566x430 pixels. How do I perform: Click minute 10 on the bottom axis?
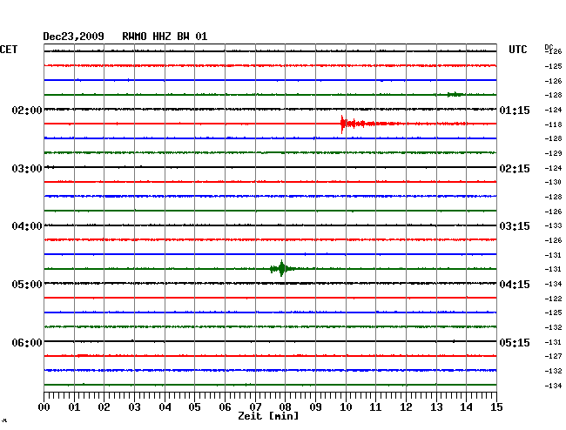coord(346,407)
